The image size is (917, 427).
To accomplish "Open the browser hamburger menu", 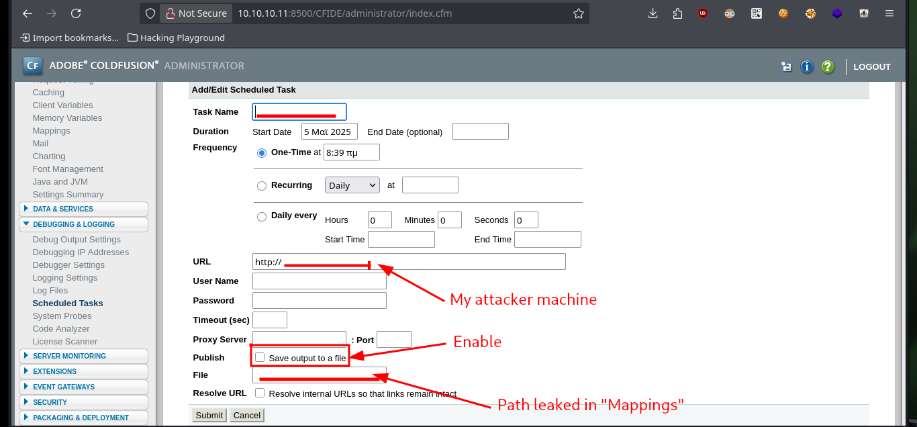I will point(889,13).
